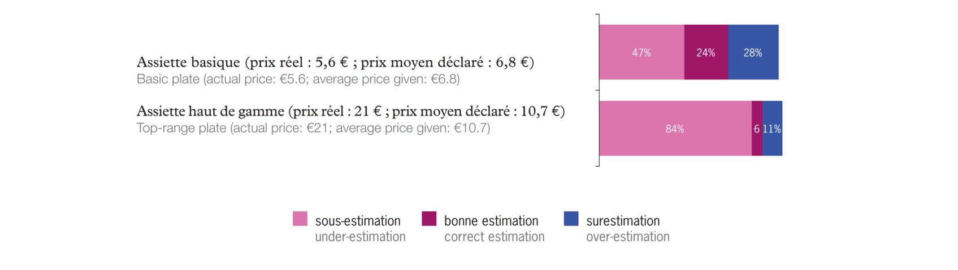Viewport: 958px width, 270px height.
Task: Click the 'under-estimation' legend translation
Action: click(x=360, y=236)
